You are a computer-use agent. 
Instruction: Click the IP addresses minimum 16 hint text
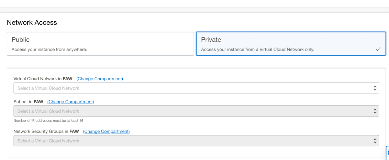[x=48, y=121]
